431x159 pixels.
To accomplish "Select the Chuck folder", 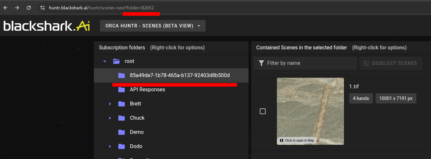I will [137, 118].
